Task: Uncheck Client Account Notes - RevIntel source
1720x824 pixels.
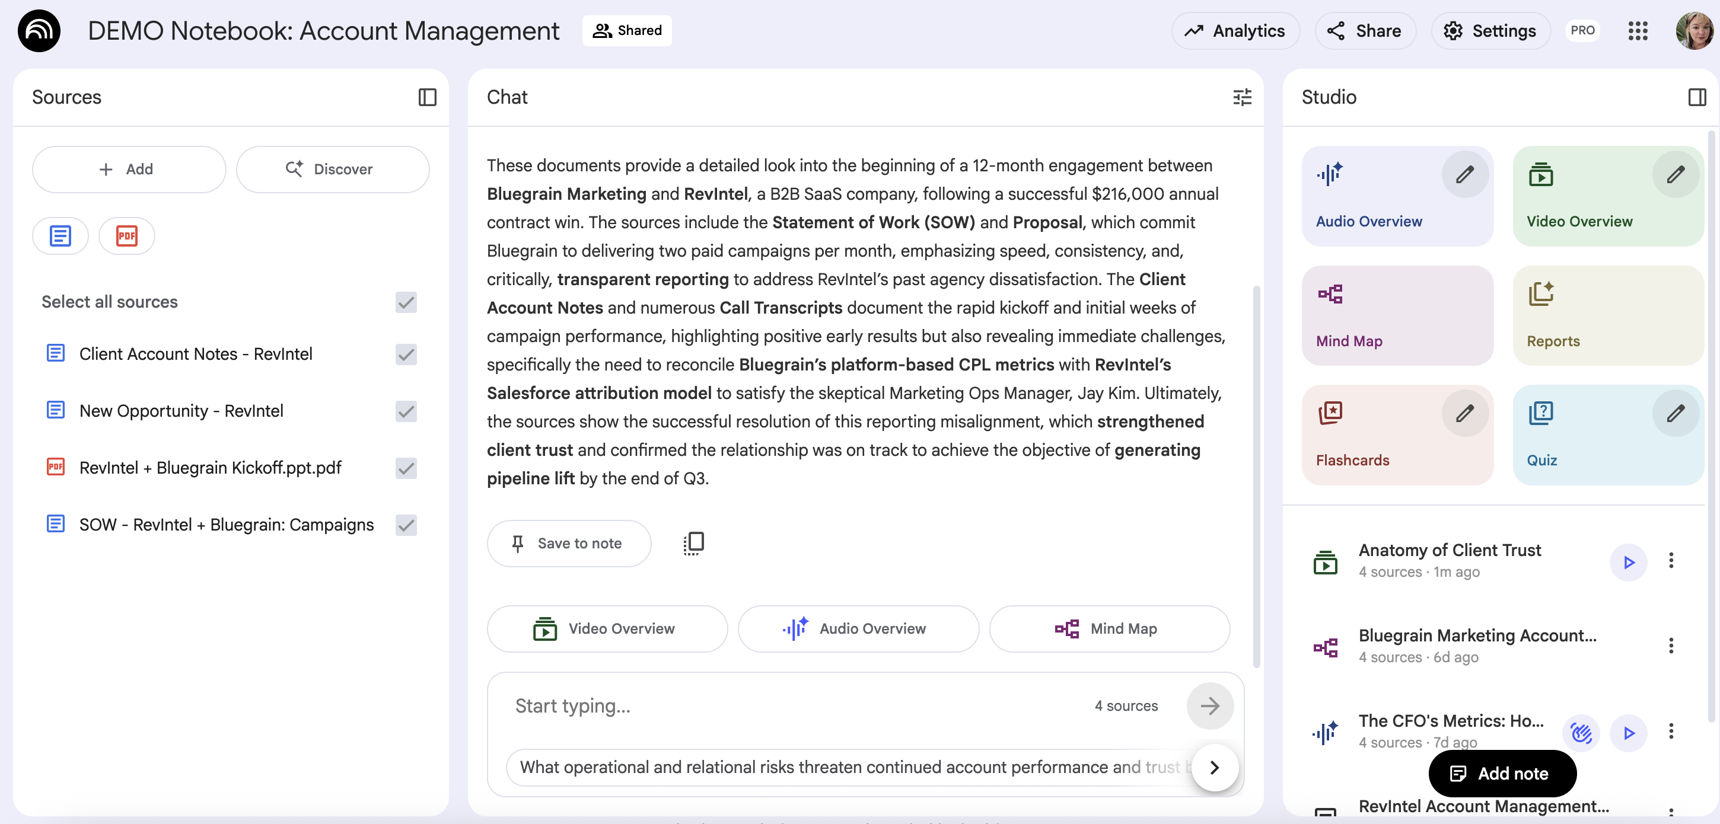Action: 406,354
